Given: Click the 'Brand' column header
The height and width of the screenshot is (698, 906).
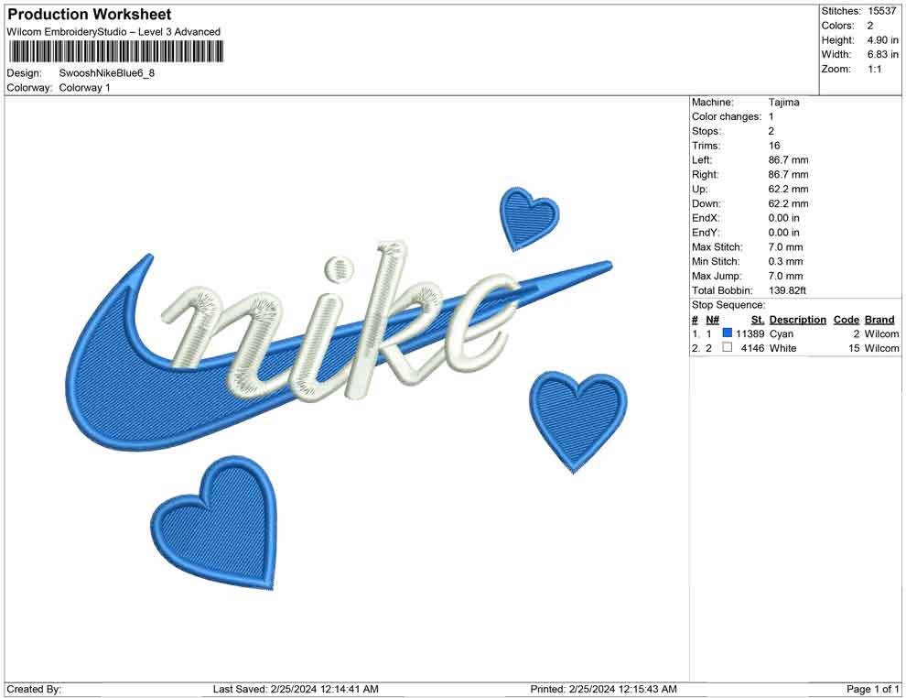Looking at the screenshot, I should point(879,320).
